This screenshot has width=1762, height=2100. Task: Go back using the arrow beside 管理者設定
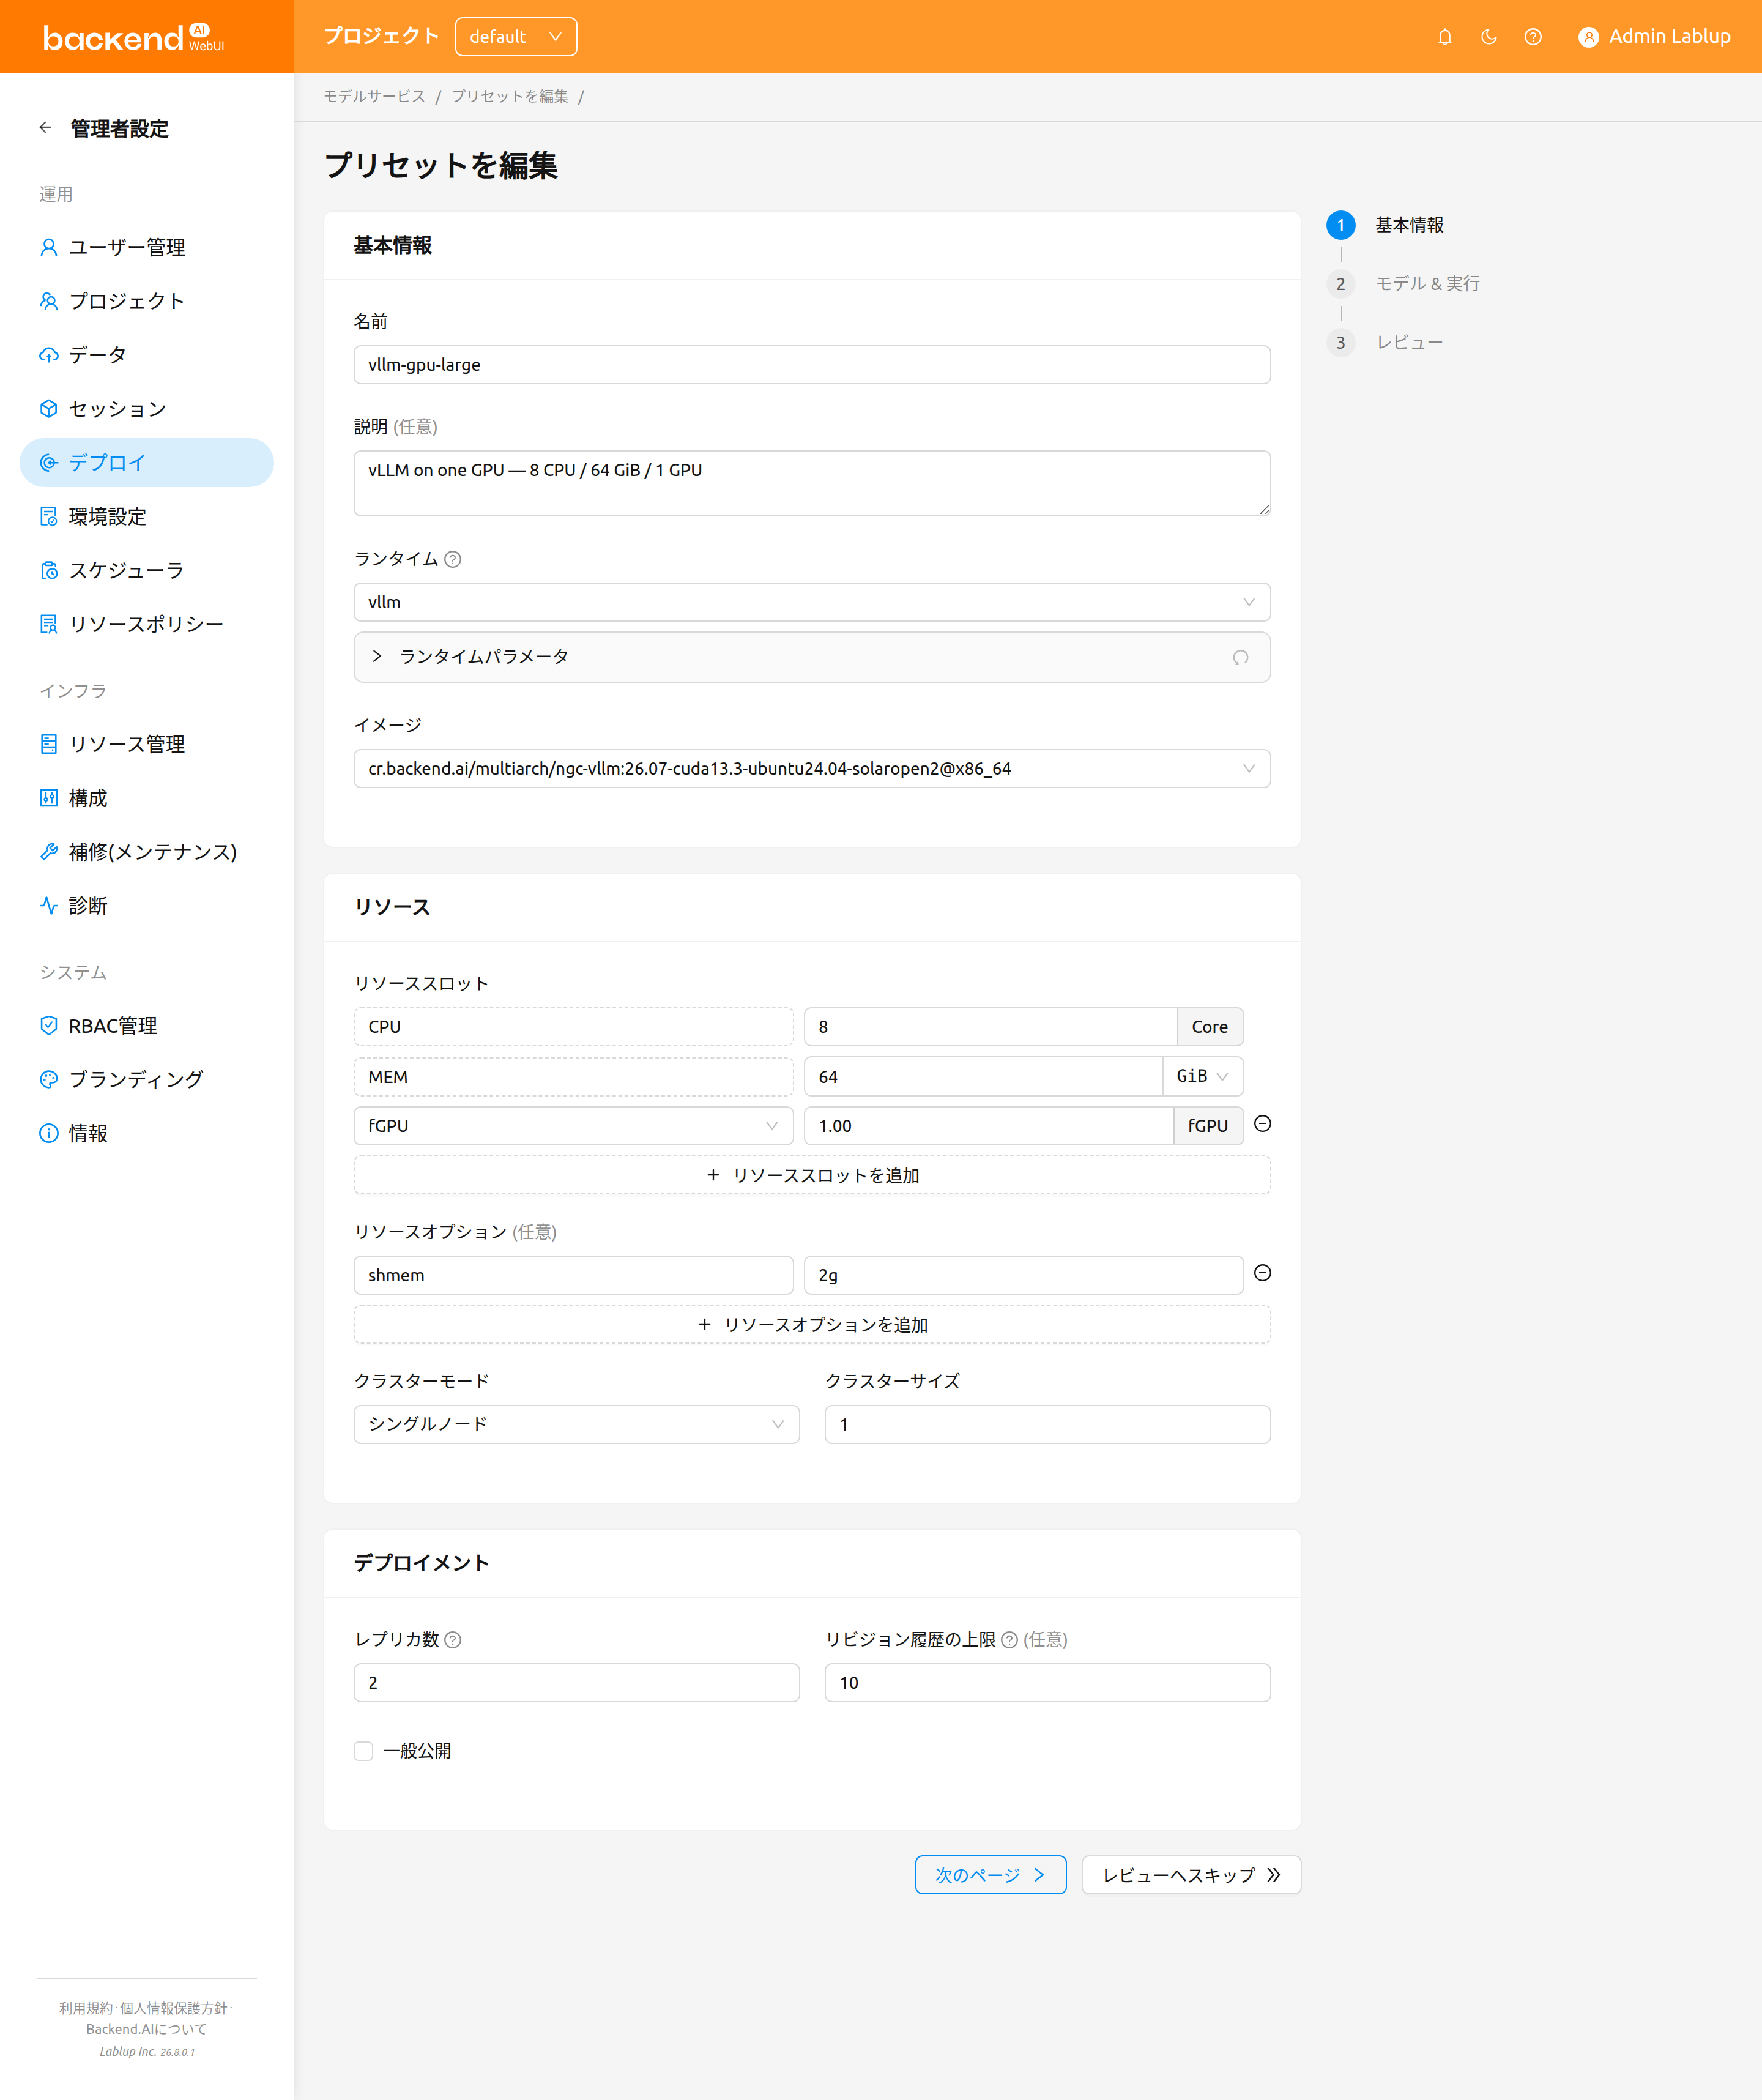tap(45, 128)
